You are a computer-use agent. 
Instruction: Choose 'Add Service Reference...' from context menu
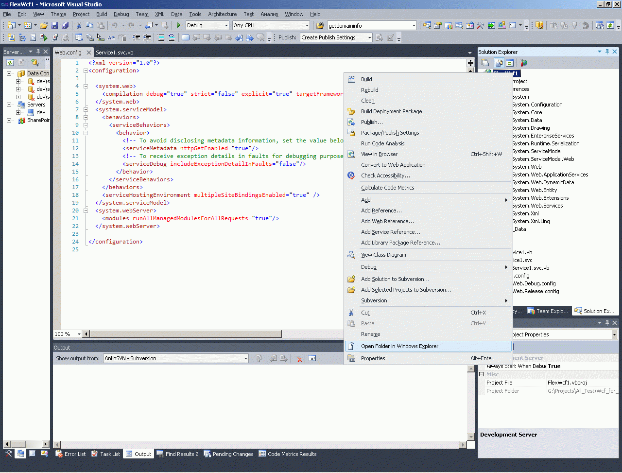(x=390, y=232)
